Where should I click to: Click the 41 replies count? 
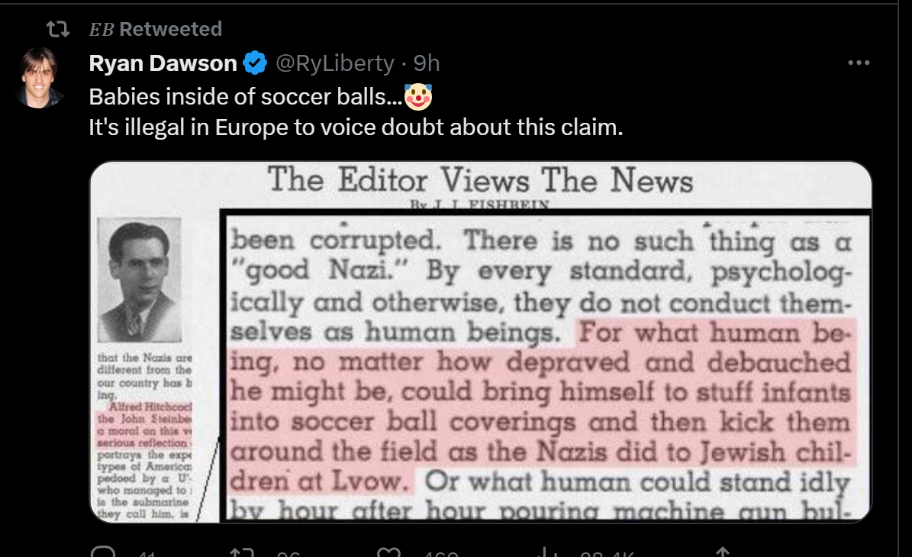click(x=147, y=553)
